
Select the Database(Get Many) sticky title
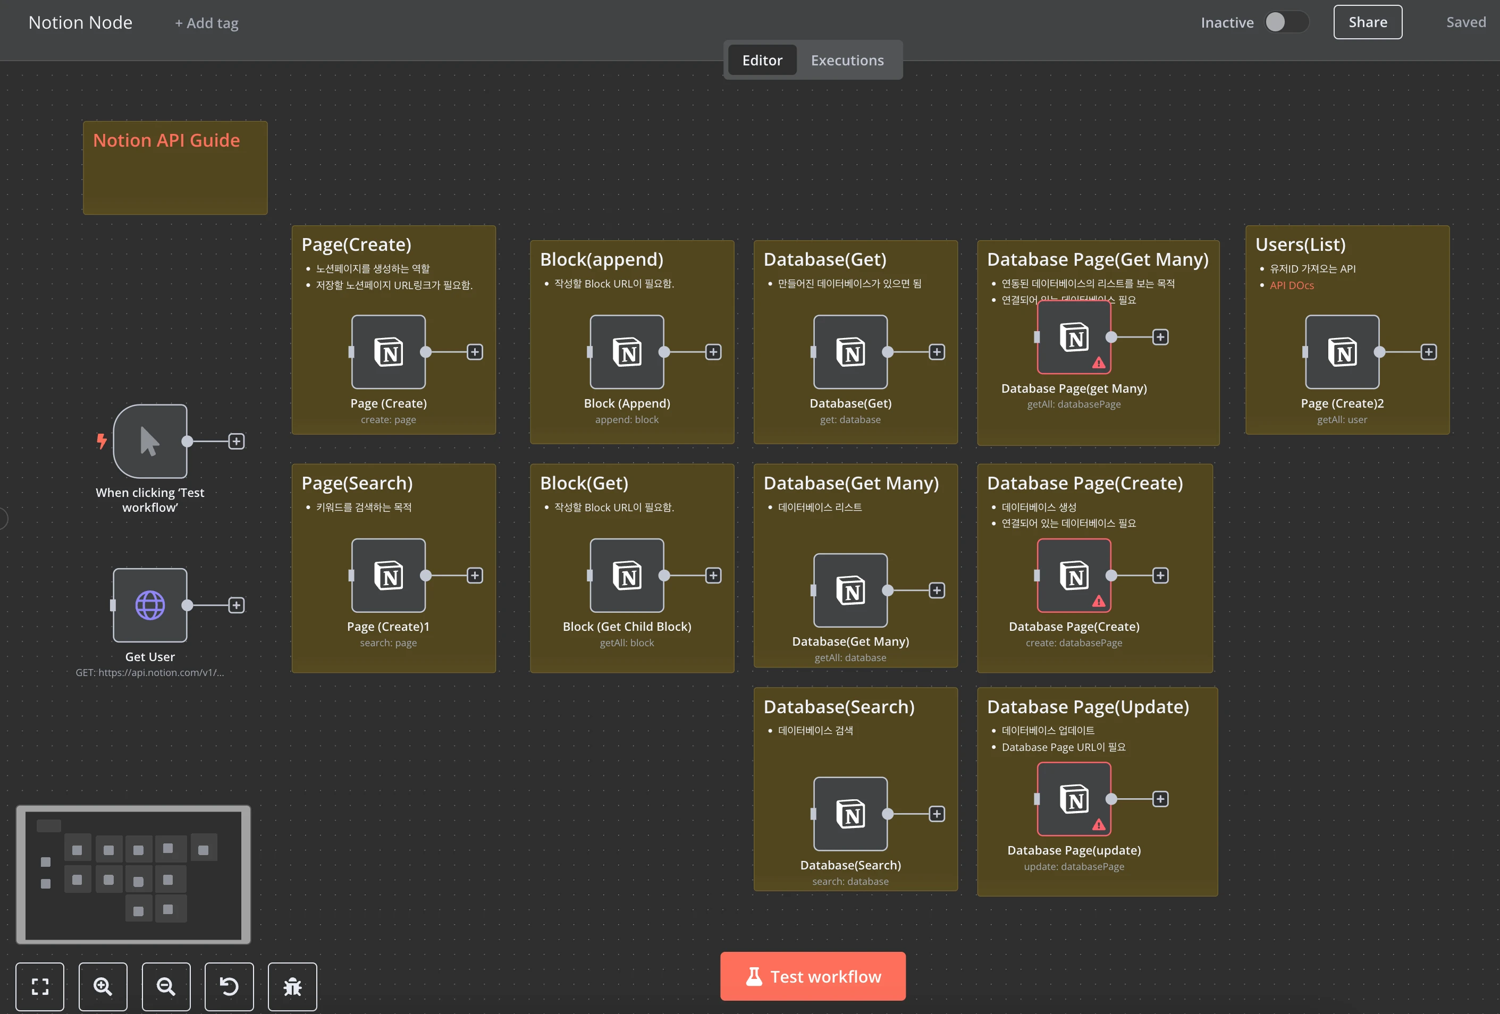[850, 483]
